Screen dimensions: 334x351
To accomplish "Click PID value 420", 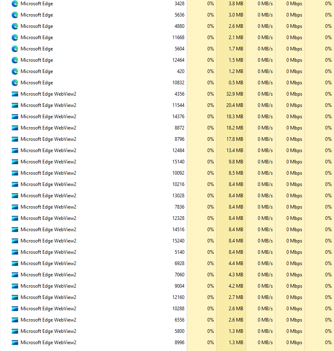I will [181, 71].
